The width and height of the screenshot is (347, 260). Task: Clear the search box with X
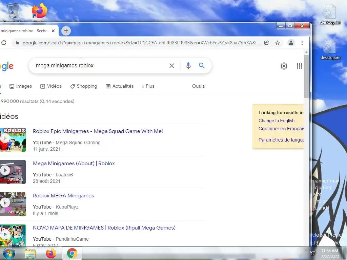pyautogui.click(x=172, y=66)
